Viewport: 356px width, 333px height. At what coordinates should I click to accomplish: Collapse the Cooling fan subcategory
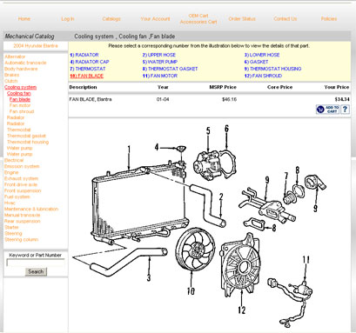19,93
